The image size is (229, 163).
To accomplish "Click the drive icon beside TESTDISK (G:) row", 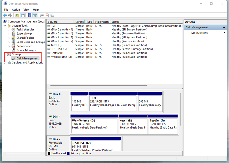I will 49,49.
